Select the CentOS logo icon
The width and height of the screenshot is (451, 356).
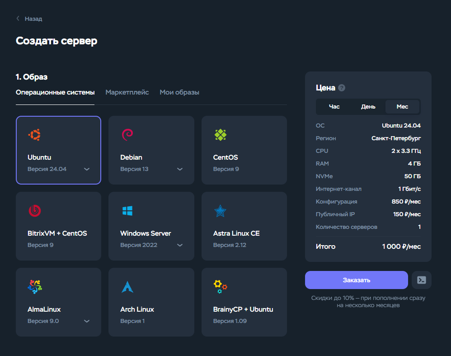pos(220,134)
